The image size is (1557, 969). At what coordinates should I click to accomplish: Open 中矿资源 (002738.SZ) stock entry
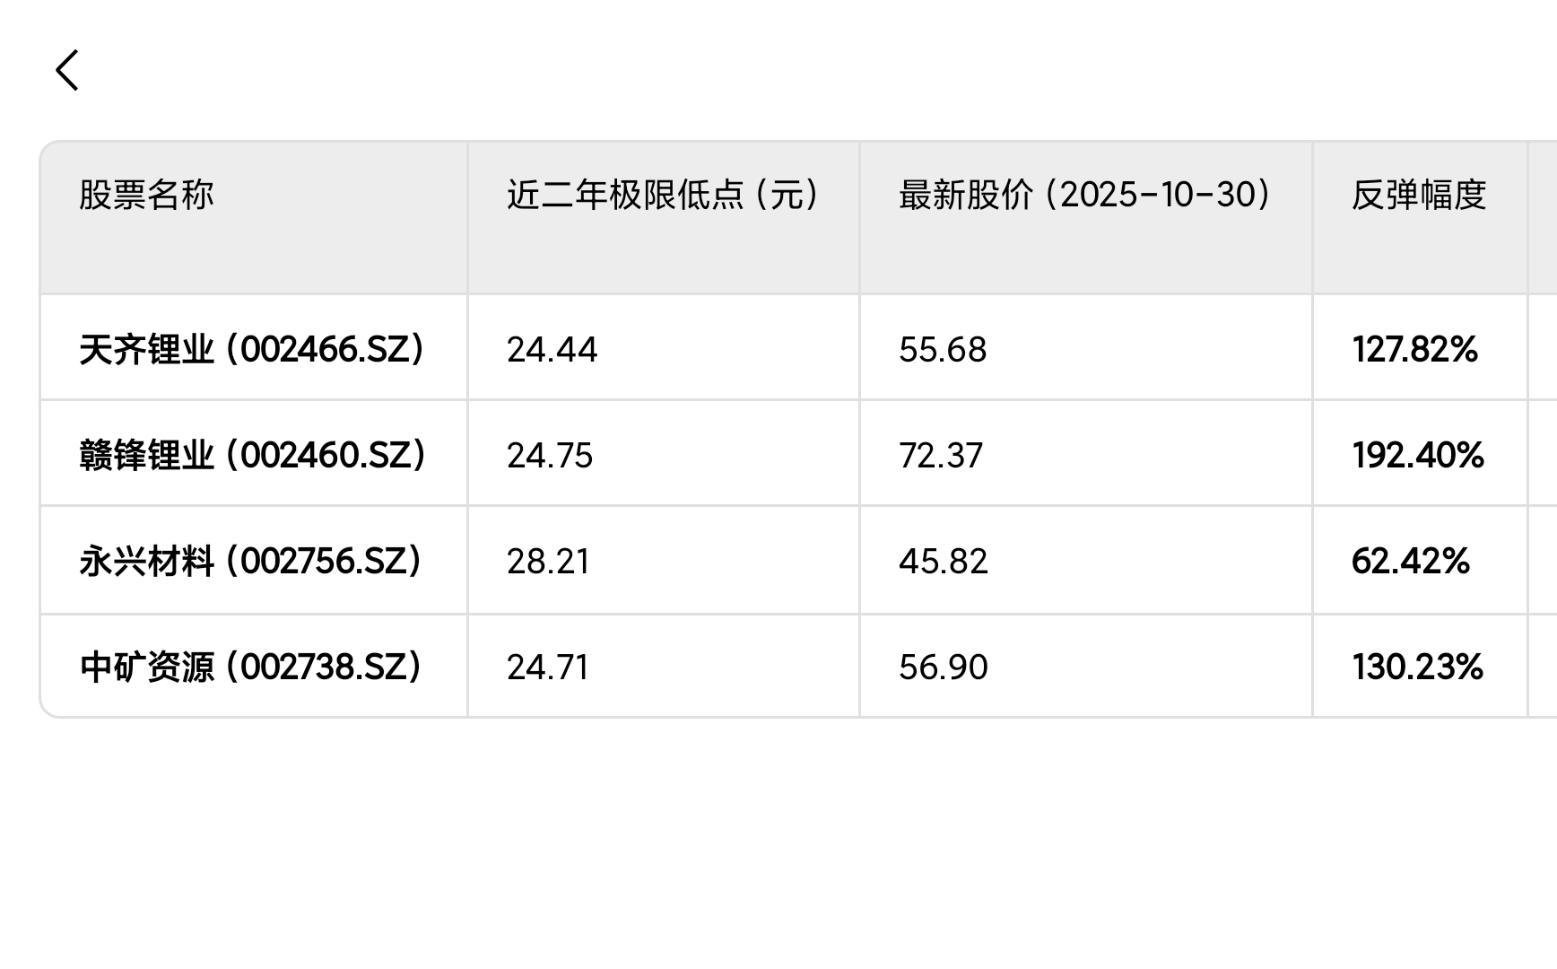(x=250, y=667)
